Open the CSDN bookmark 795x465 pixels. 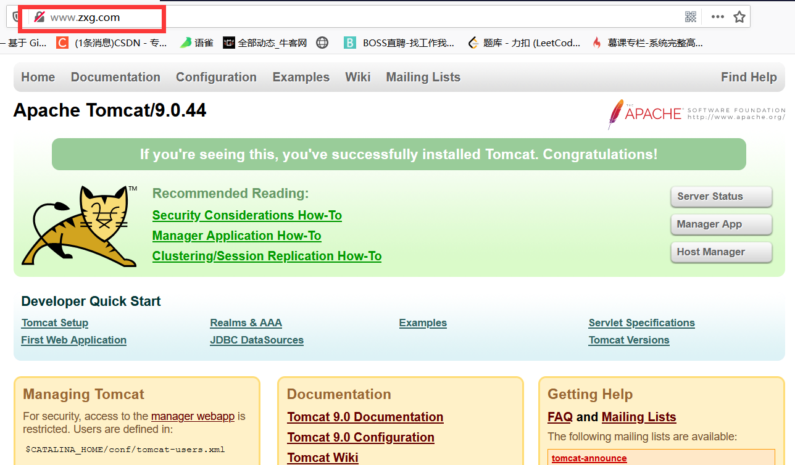pos(112,43)
